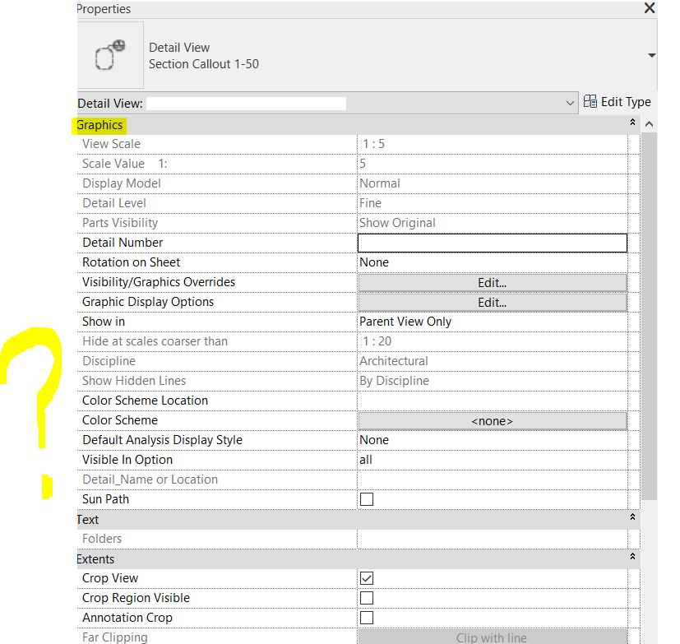
Task: Disable the Crop View checkbox
Action: click(x=366, y=578)
